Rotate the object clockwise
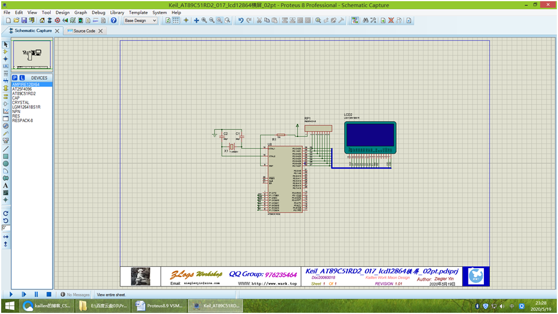The image size is (558, 314). [5, 213]
